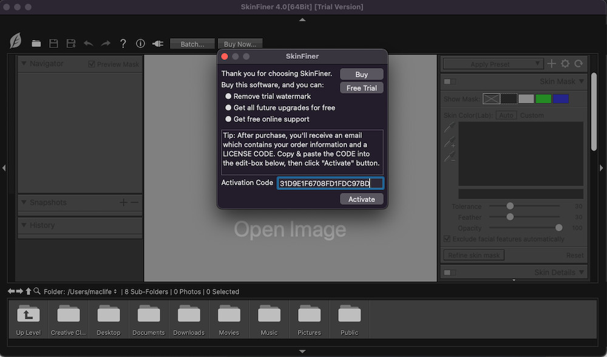Click the plug-in connector icon
The width and height of the screenshot is (607, 357).
(x=158, y=44)
